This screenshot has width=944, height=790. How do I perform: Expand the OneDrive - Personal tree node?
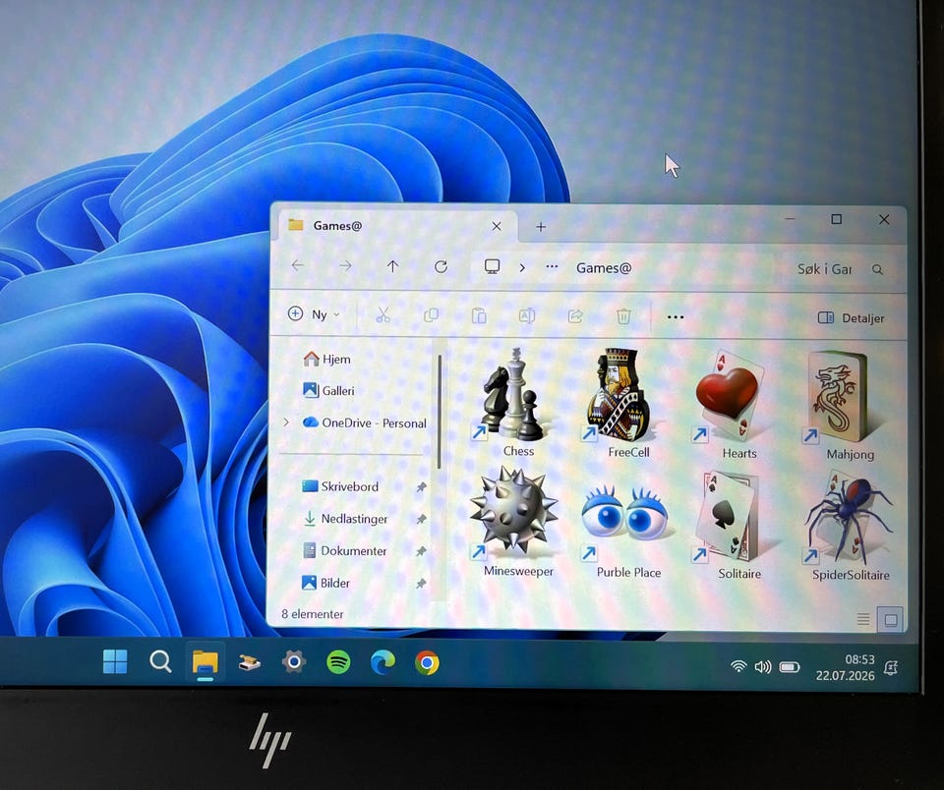(x=286, y=423)
